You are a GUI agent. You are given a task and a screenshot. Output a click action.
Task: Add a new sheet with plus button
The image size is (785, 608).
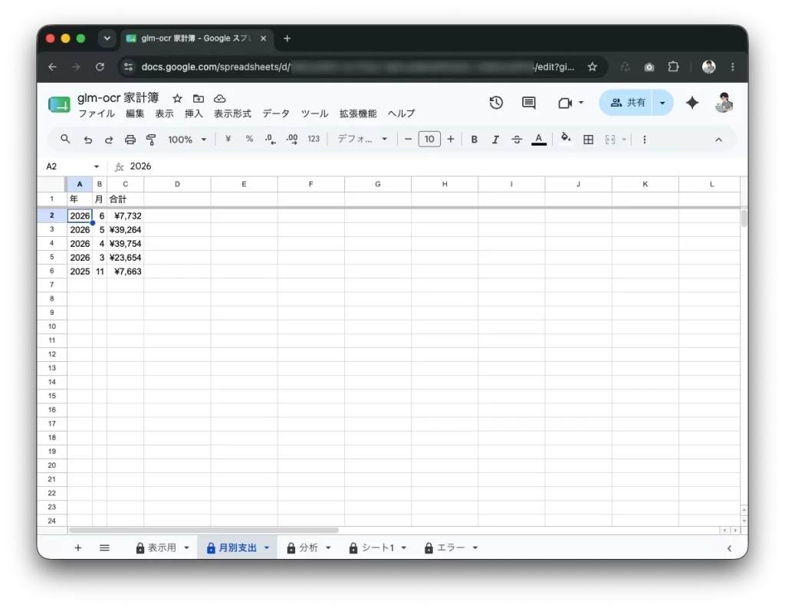(x=77, y=548)
